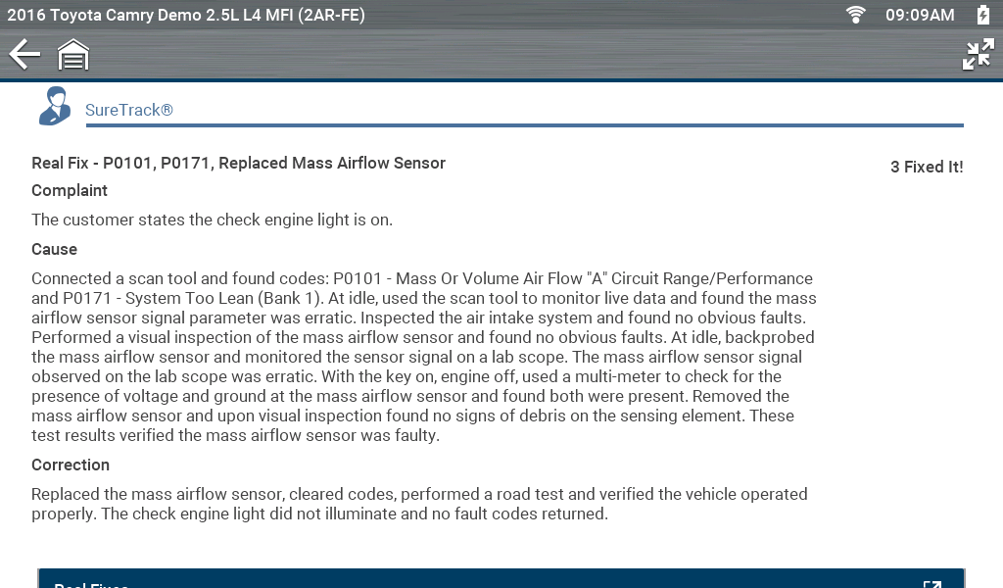Viewport: 1003px width, 588px height.
Task: Select the Correction section heading
Action: click(71, 465)
